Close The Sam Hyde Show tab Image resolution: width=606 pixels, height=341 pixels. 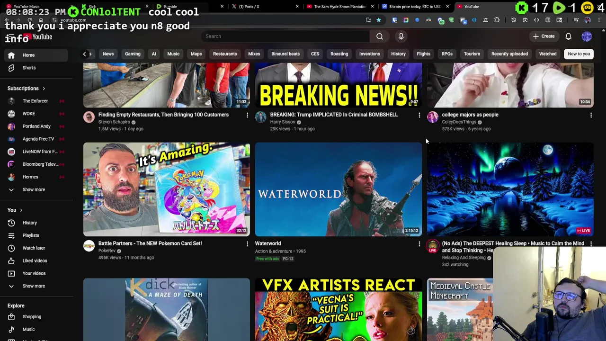pos(372,7)
